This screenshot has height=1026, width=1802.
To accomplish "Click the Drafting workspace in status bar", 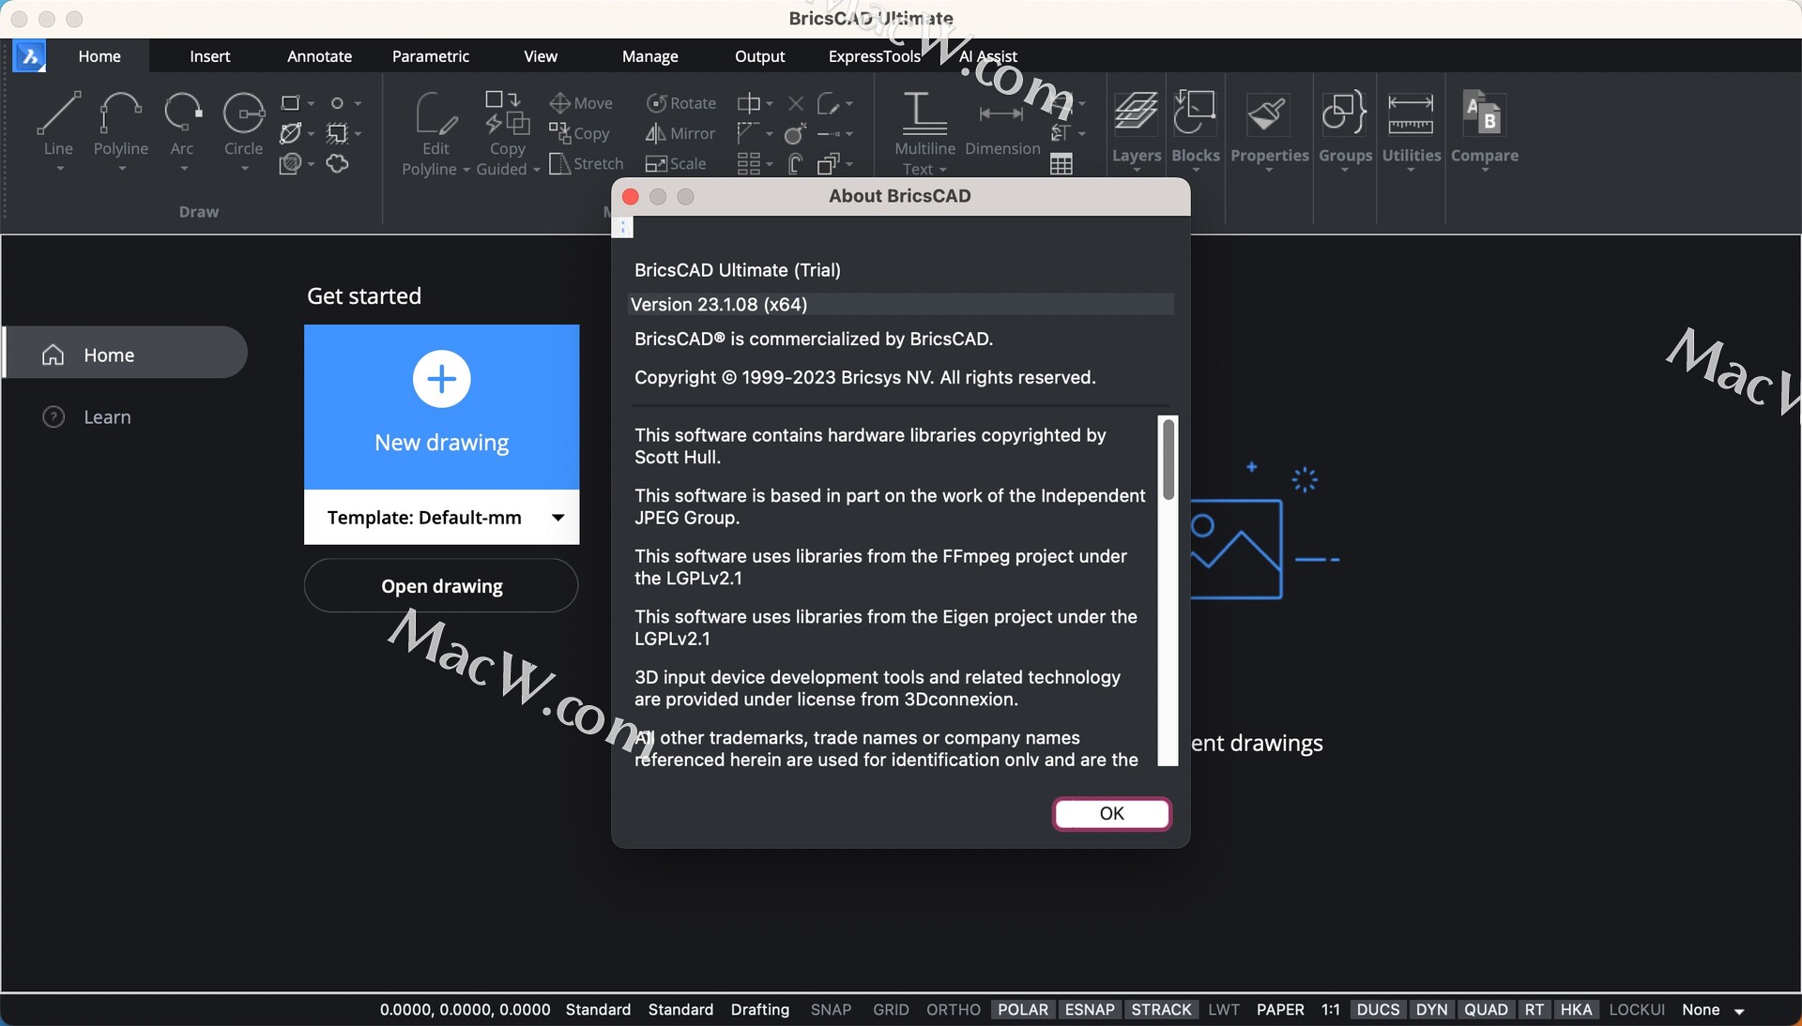I will tap(759, 1010).
